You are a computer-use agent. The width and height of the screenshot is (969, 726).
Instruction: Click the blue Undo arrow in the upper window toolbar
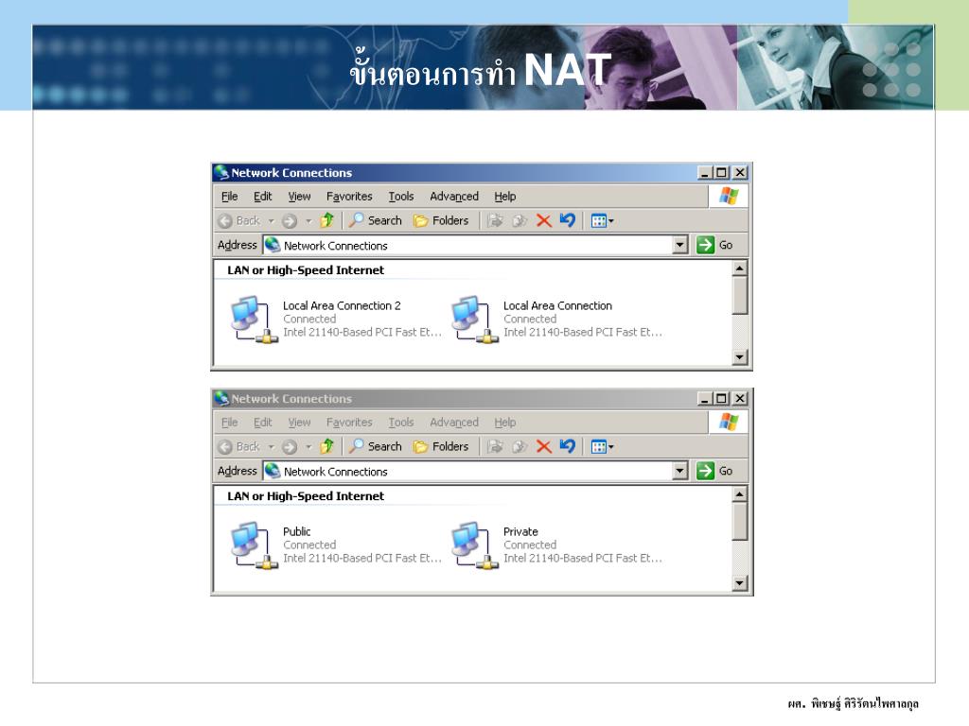(568, 219)
